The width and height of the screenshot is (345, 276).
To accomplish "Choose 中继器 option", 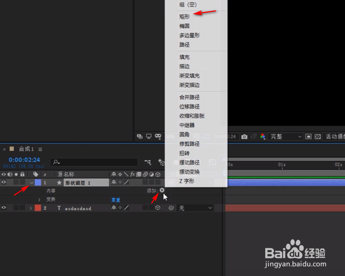I will pos(187,125).
